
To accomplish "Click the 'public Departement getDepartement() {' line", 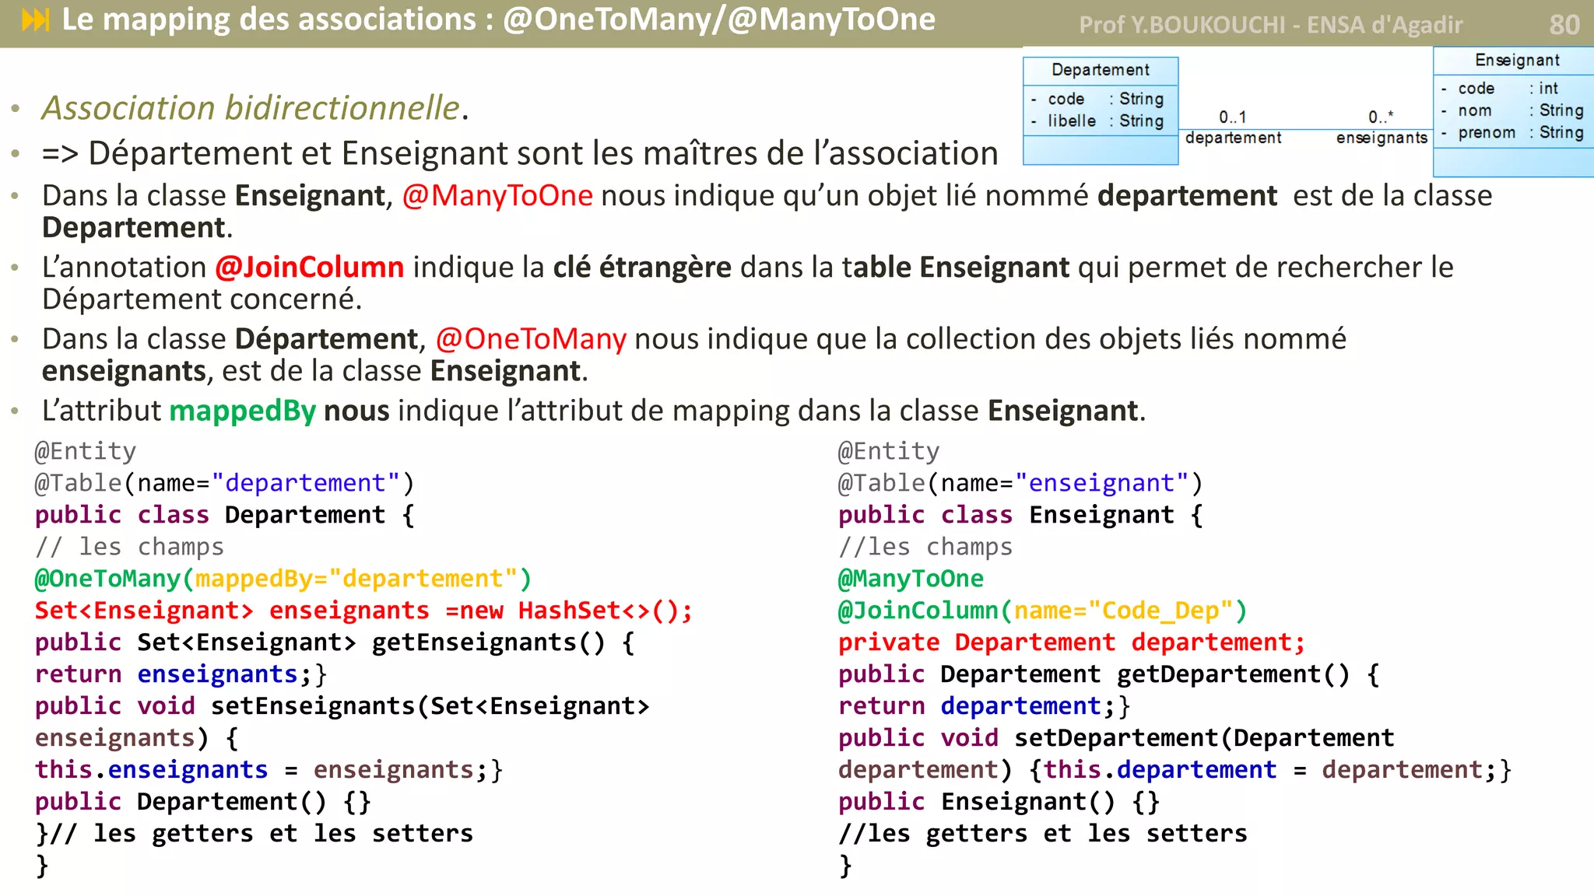I will pyautogui.click(x=1109, y=674).
